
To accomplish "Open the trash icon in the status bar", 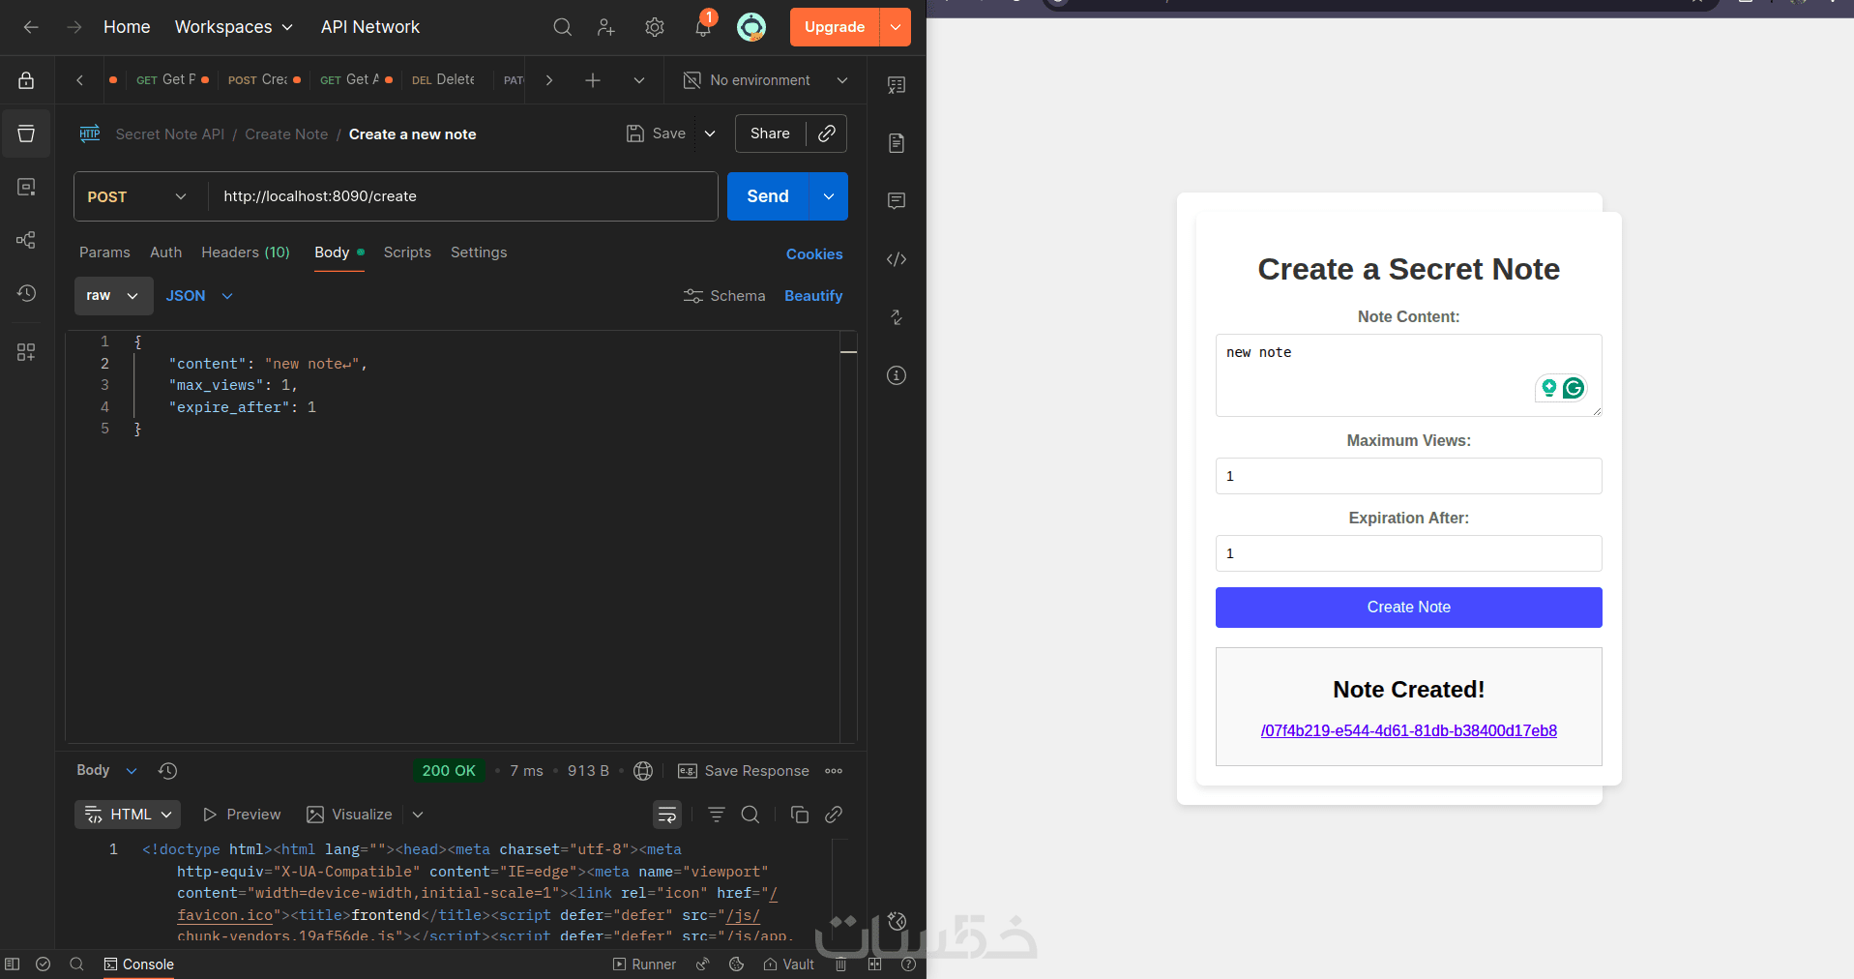I will point(841,964).
